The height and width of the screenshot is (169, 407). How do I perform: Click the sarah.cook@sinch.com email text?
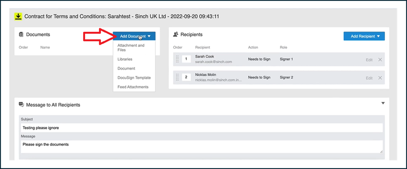(x=213, y=62)
